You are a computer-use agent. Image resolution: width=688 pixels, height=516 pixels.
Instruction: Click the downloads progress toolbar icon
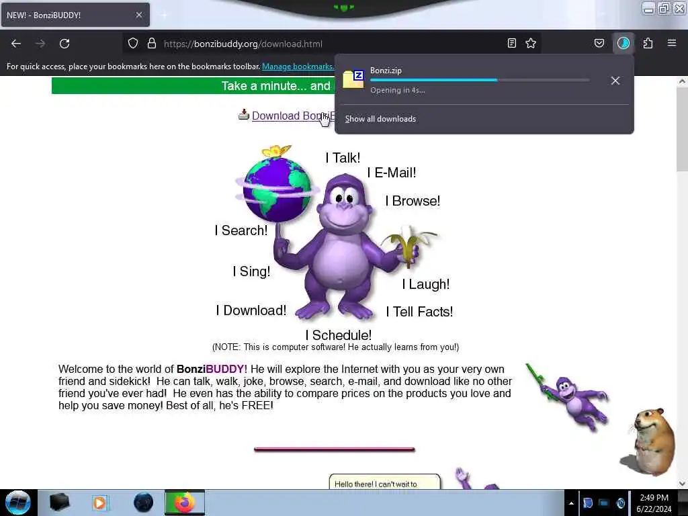click(623, 43)
